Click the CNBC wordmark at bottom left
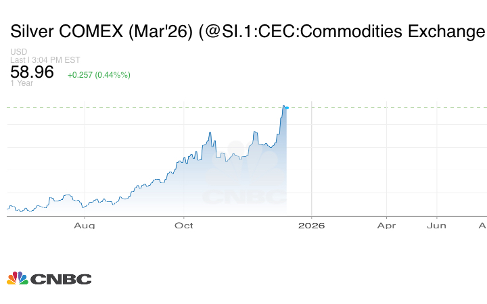The image size is (487, 304). point(60,279)
